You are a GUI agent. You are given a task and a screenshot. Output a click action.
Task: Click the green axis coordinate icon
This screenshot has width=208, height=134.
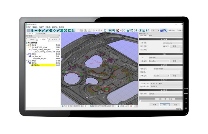(73, 31)
